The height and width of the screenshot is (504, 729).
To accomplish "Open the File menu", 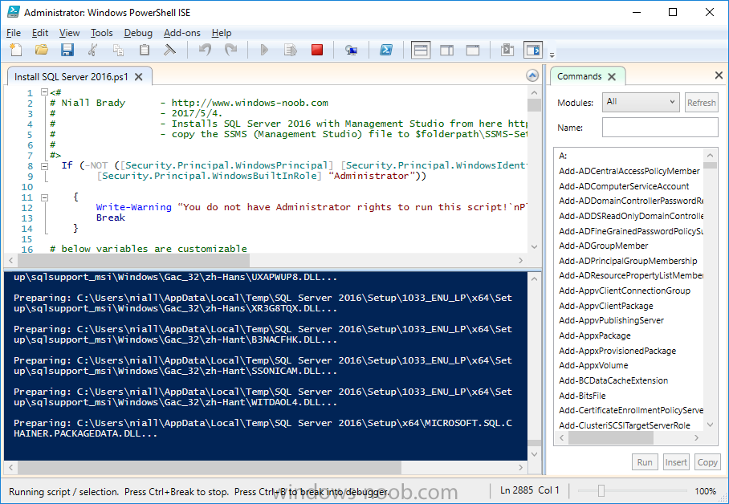I will coord(14,33).
